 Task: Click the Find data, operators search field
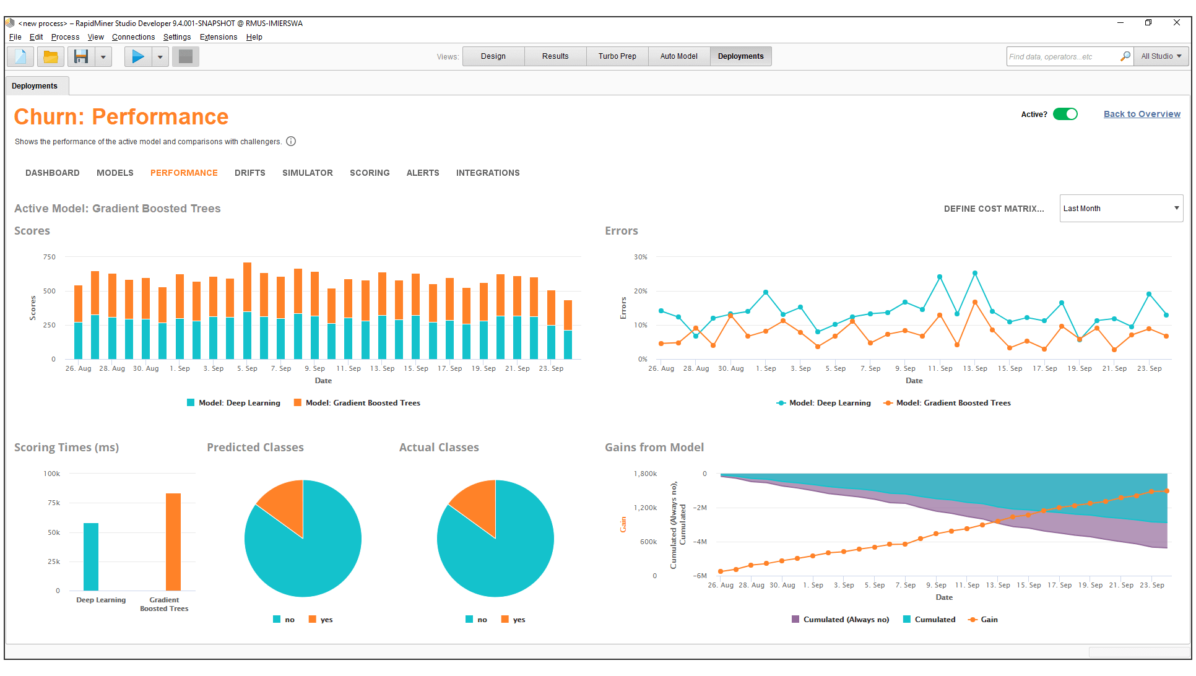click(1062, 56)
